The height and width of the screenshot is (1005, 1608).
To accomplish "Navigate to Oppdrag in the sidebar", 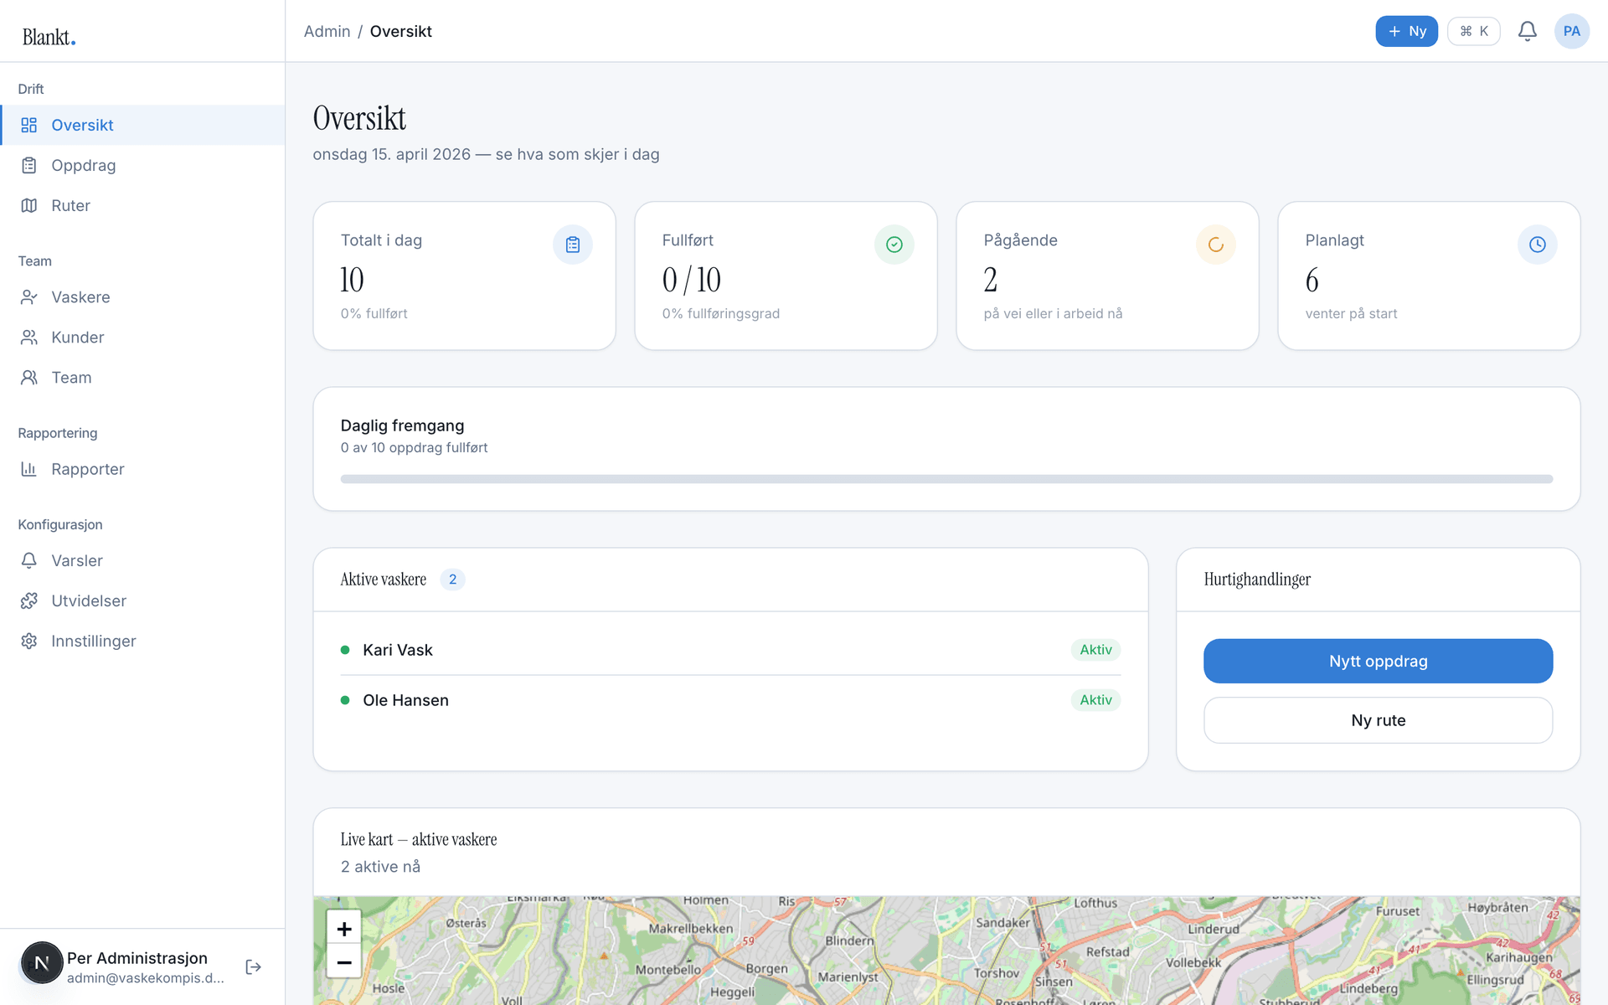I will pyautogui.click(x=83, y=165).
